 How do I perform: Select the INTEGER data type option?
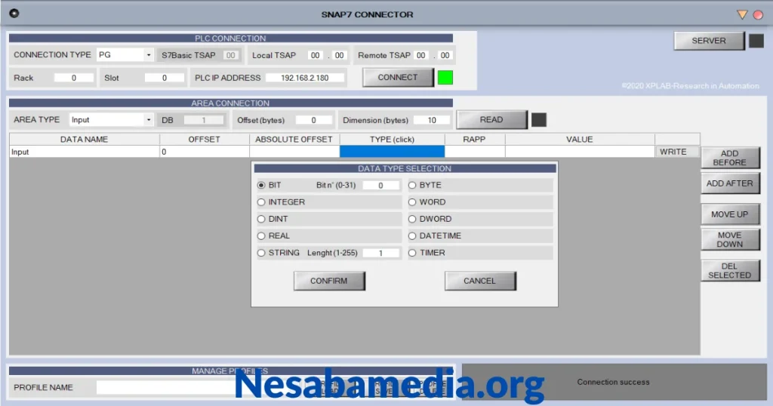pyautogui.click(x=261, y=202)
